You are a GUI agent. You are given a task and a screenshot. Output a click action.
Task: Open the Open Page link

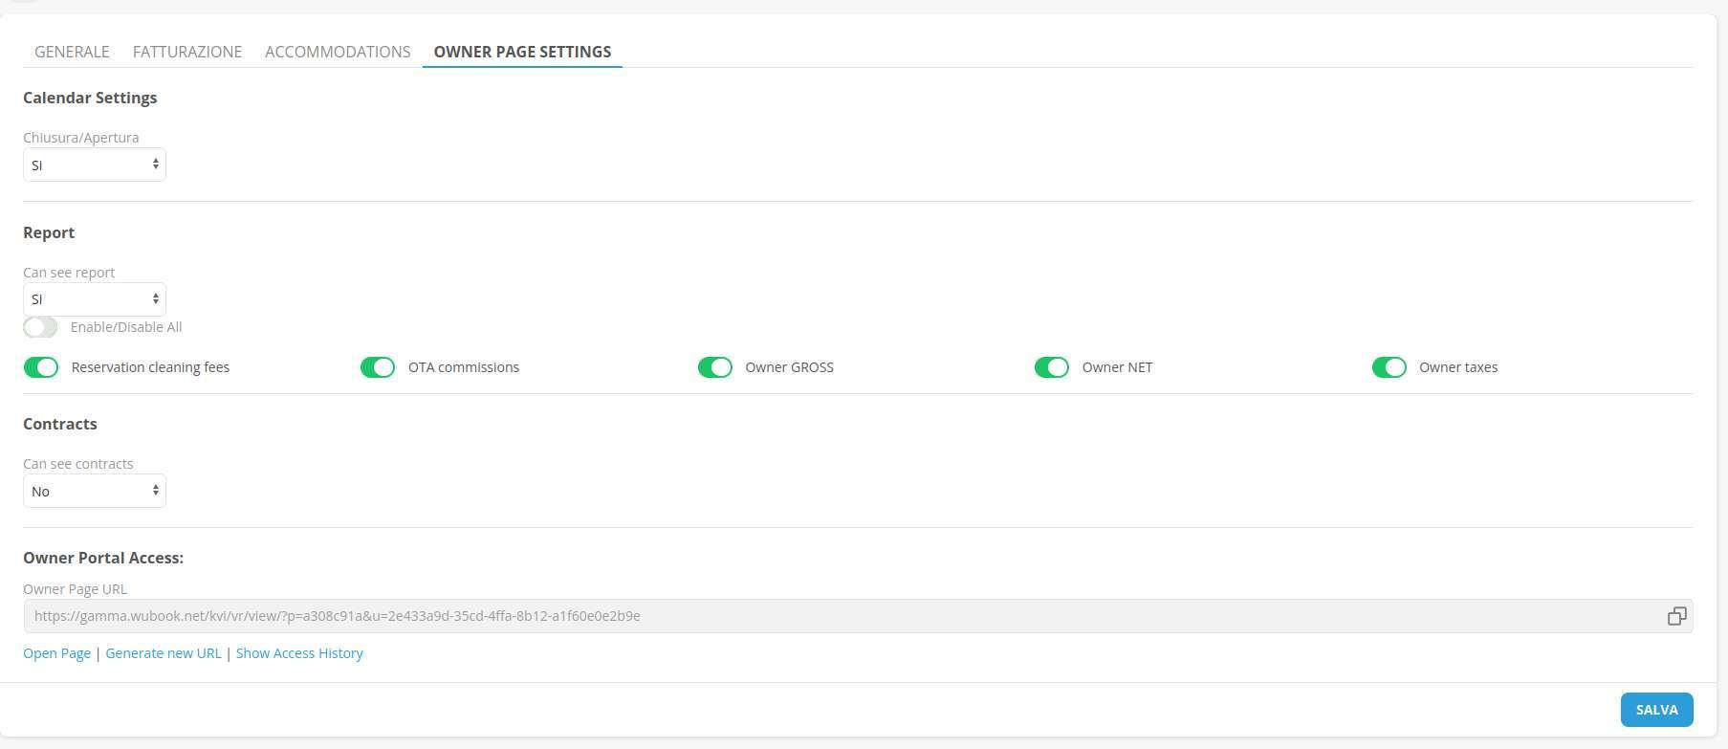(x=56, y=653)
